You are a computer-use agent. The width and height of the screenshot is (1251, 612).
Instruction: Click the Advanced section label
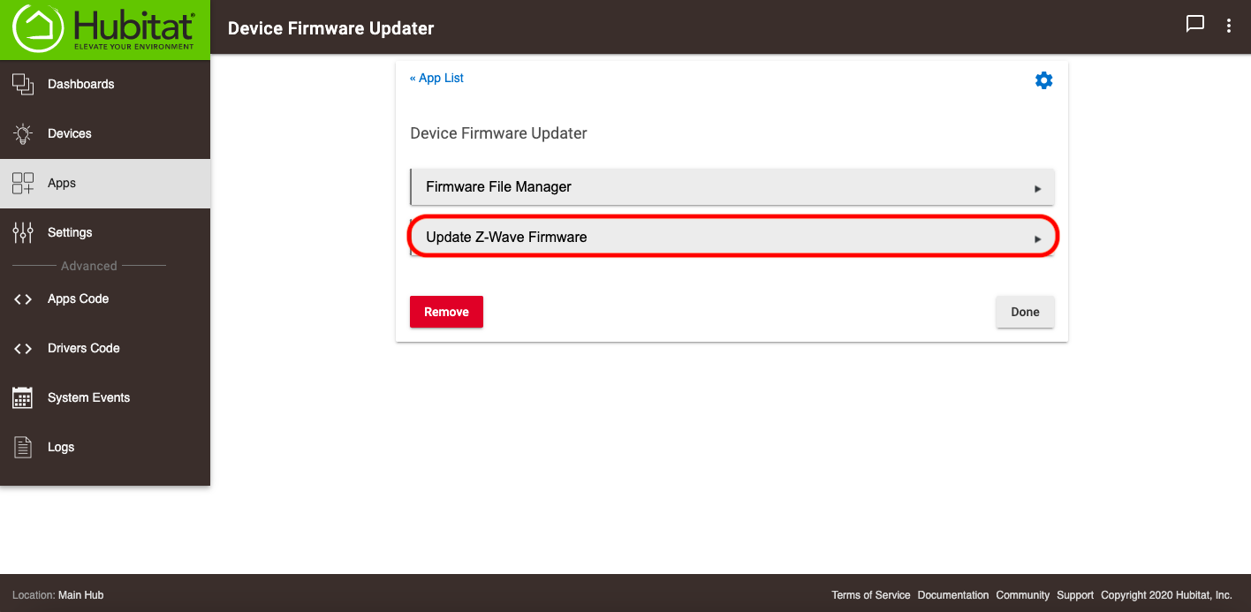tap(88, 266)
